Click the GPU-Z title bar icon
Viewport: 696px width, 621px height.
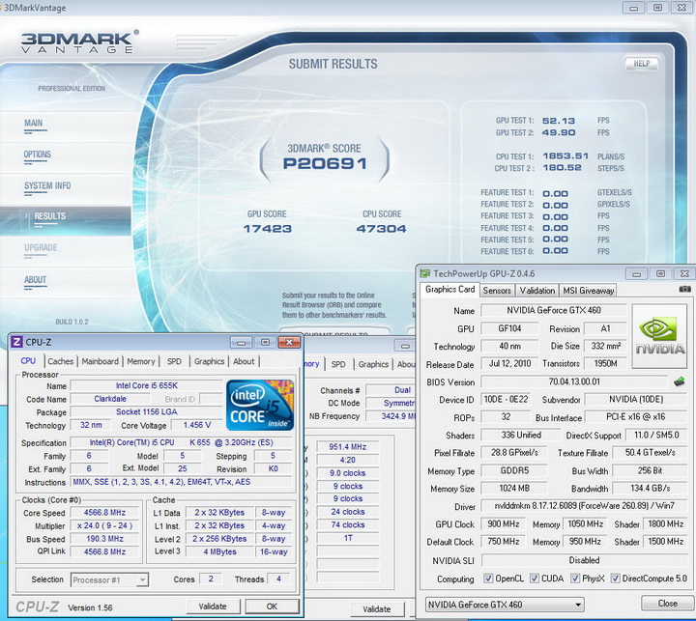pyautogui.click(x=425, y=273)
